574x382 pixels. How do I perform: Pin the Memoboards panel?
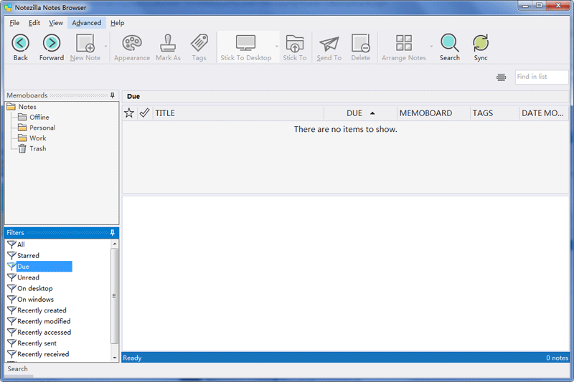click(113, 95)
